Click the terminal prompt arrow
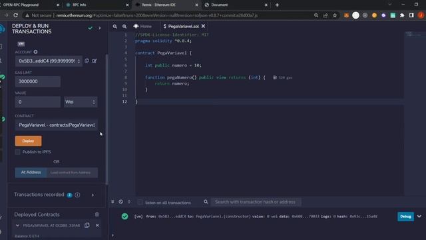This screenshot has height=240, width=426. tap(112, 235)
